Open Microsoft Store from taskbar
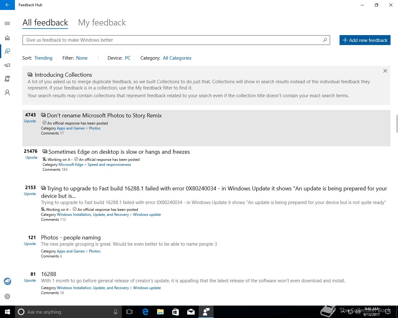 pos(176,312)
